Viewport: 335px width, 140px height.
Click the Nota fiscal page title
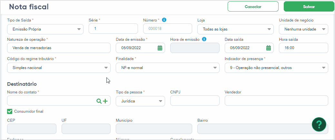point(29,7)
